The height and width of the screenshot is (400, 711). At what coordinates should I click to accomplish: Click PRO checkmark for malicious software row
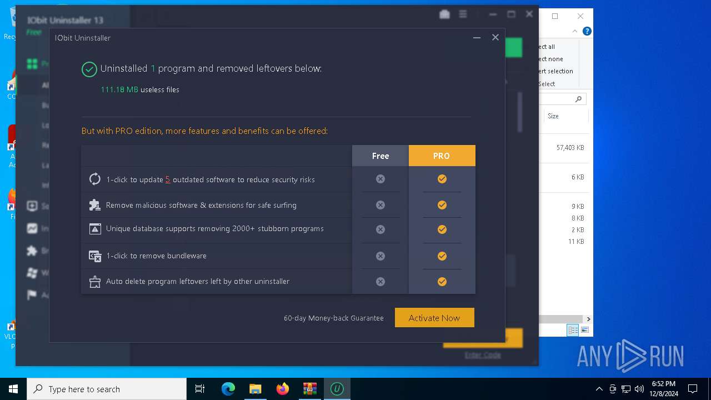tap(442, 205)
